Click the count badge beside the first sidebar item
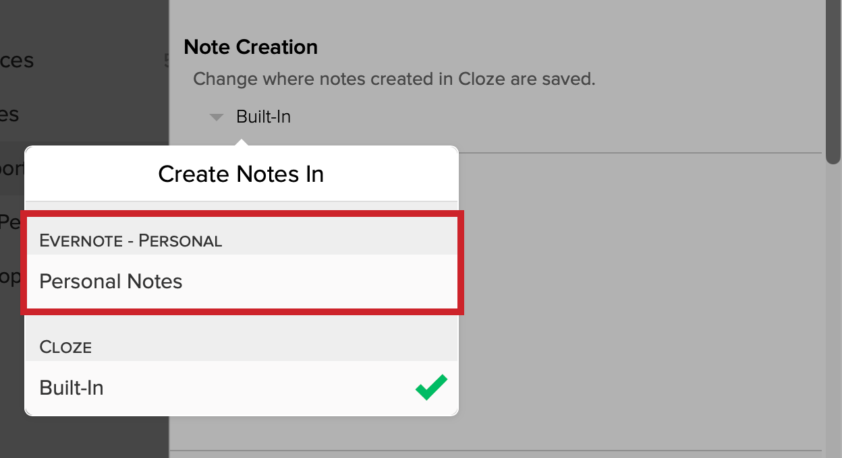The height and width of the screenshot is (458, 842). click(x=166, y=61)
